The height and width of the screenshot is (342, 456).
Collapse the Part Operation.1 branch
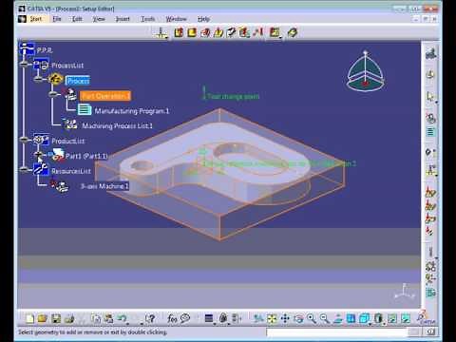(x=53, y=94)
